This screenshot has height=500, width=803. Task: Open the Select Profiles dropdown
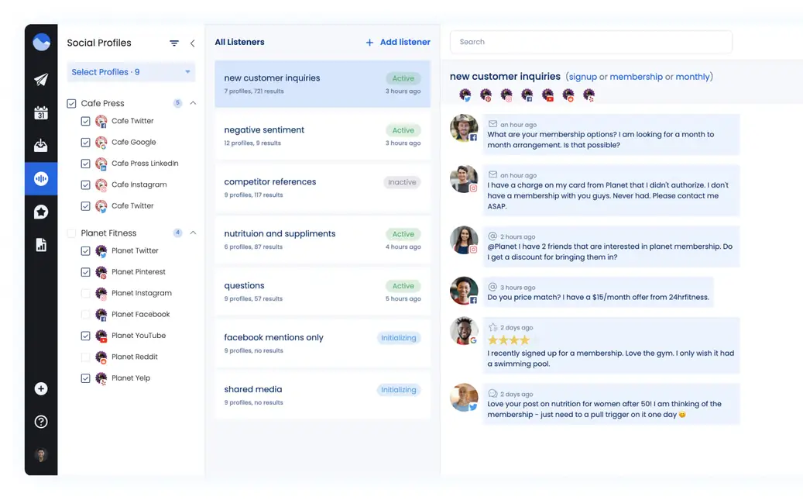click(129, 71)
